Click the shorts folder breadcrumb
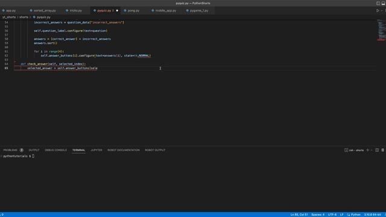Screen dimensions: 386x217 (24, 17)
